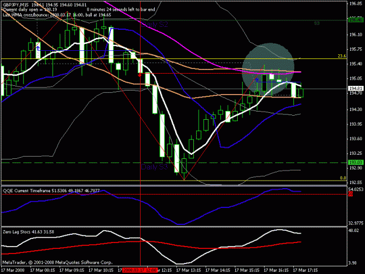Click the '17 Mar 2008' date label
This screenshot has width=365, height=274.
pos(13,270)
